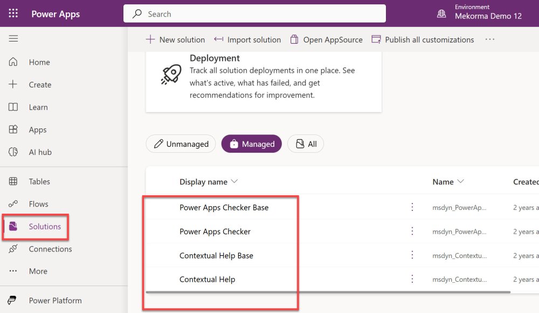Show All solutions filter
539x313 pixels.
point(305,144)
